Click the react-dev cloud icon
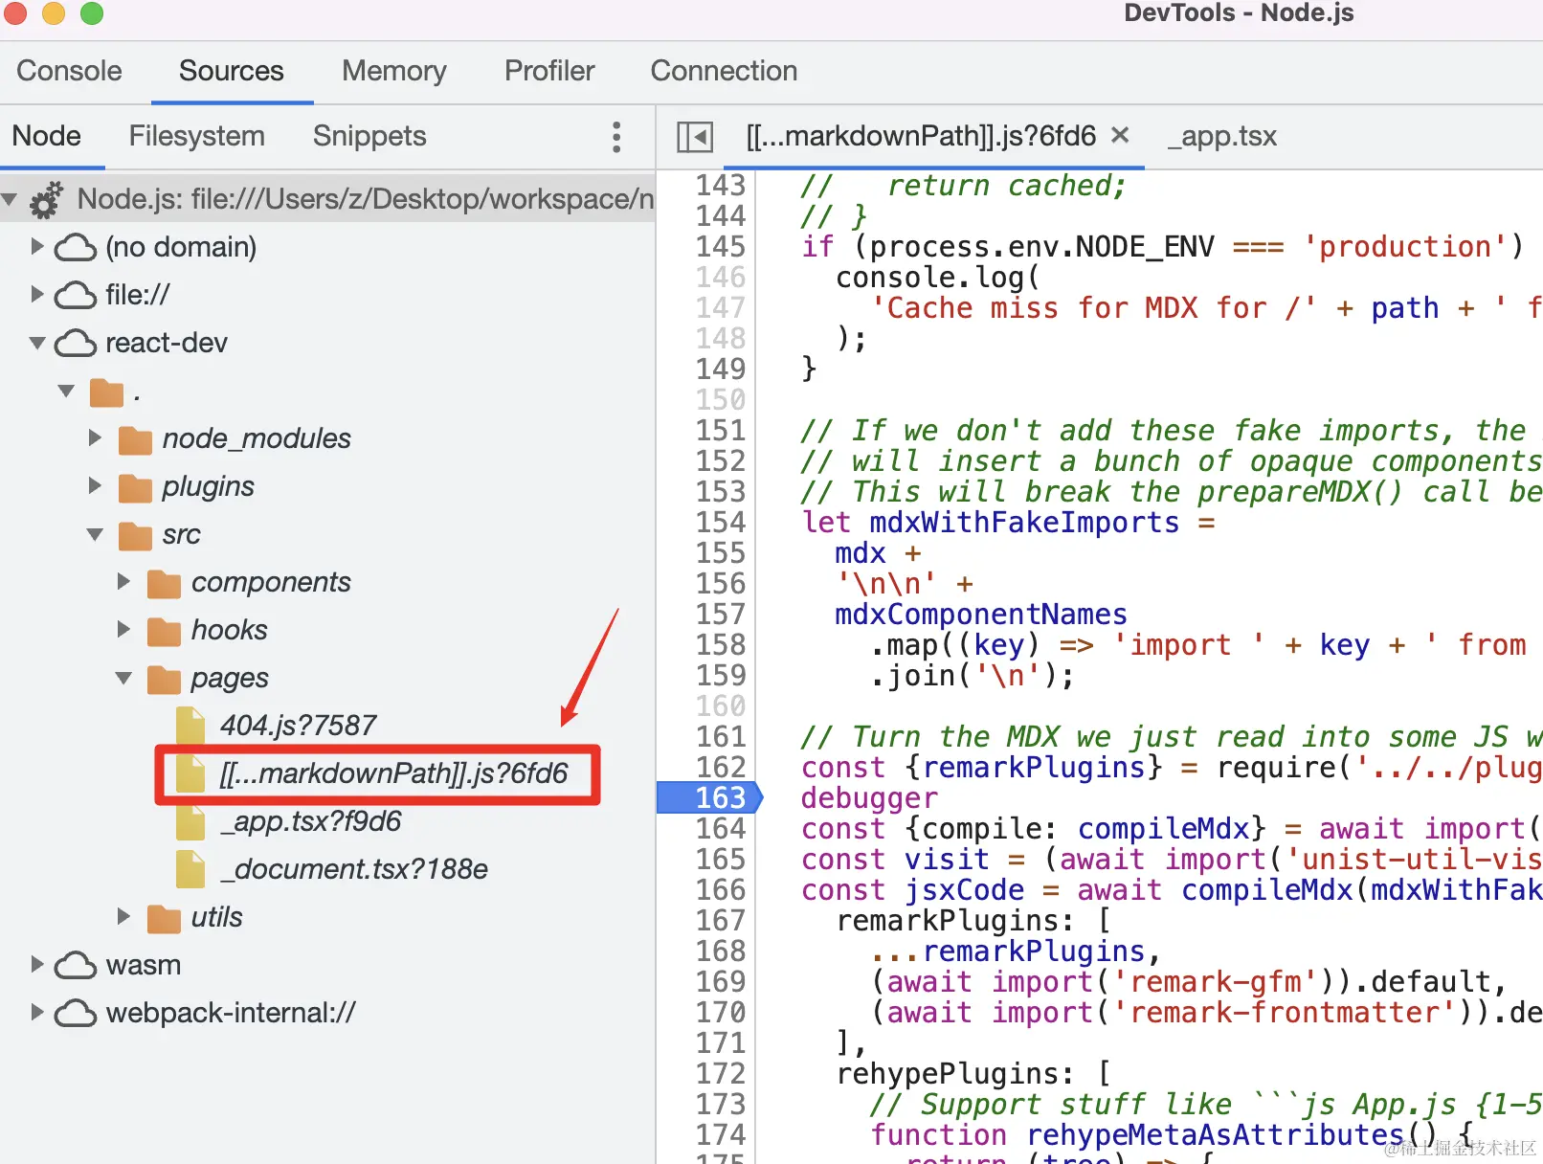1543x1164 pixels. click(76, 343)
